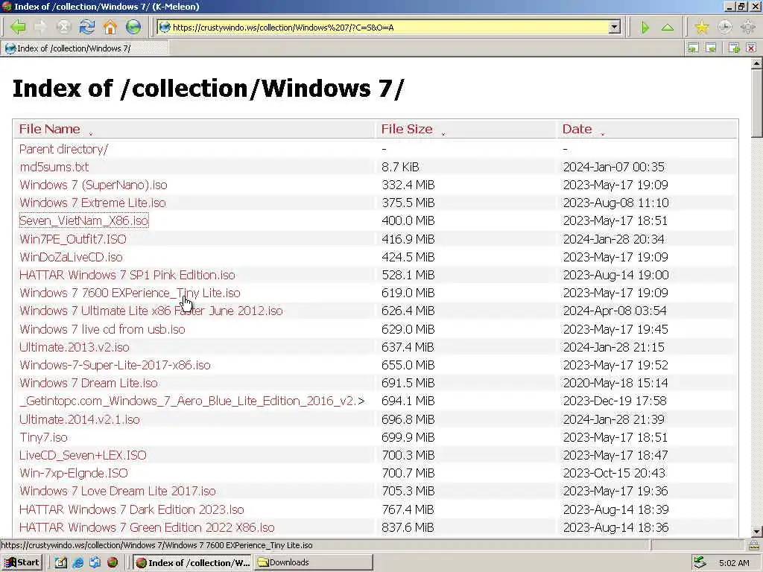Open Windows 7 Extreme Lite.iso link
The height and width of the screenshot is (572, 763).
pos(92,203)
